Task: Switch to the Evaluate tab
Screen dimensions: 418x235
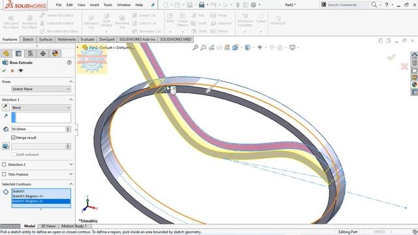Action: 88,39
